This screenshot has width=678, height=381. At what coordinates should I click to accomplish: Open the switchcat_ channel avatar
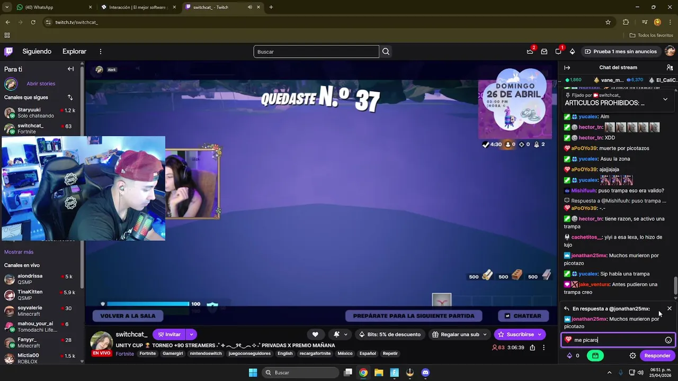(x=101, y=342)
